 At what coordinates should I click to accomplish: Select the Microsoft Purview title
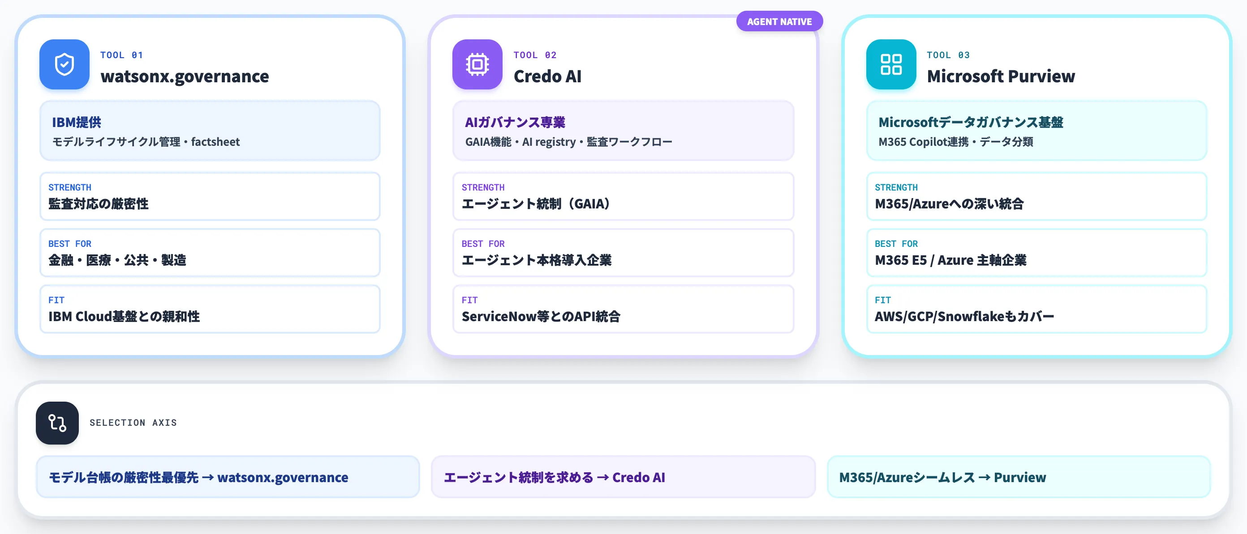tap(1001, 76)
